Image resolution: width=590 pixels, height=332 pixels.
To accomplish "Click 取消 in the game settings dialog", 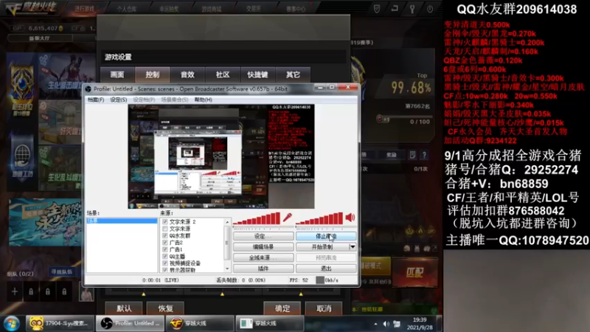I will tap(324, 308).
